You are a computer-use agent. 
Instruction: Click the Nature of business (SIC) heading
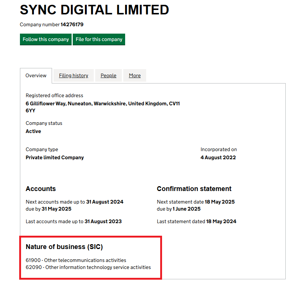tap(64, 247)
